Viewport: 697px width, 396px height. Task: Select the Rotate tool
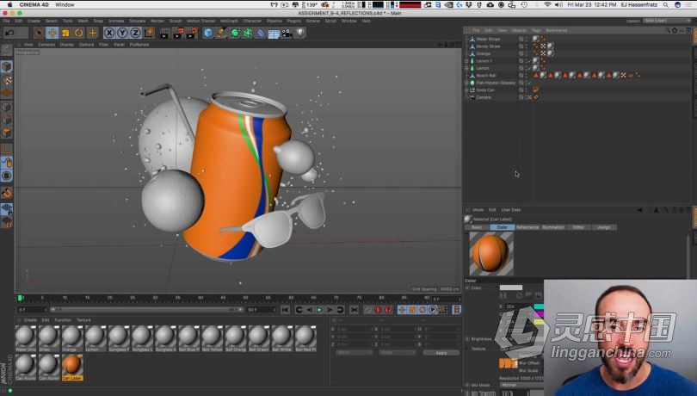point(79,33)
